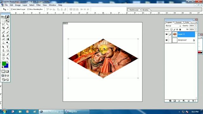Select the Healing Brush tool
The image size is (203, 114).
click(x=3, y=32)
